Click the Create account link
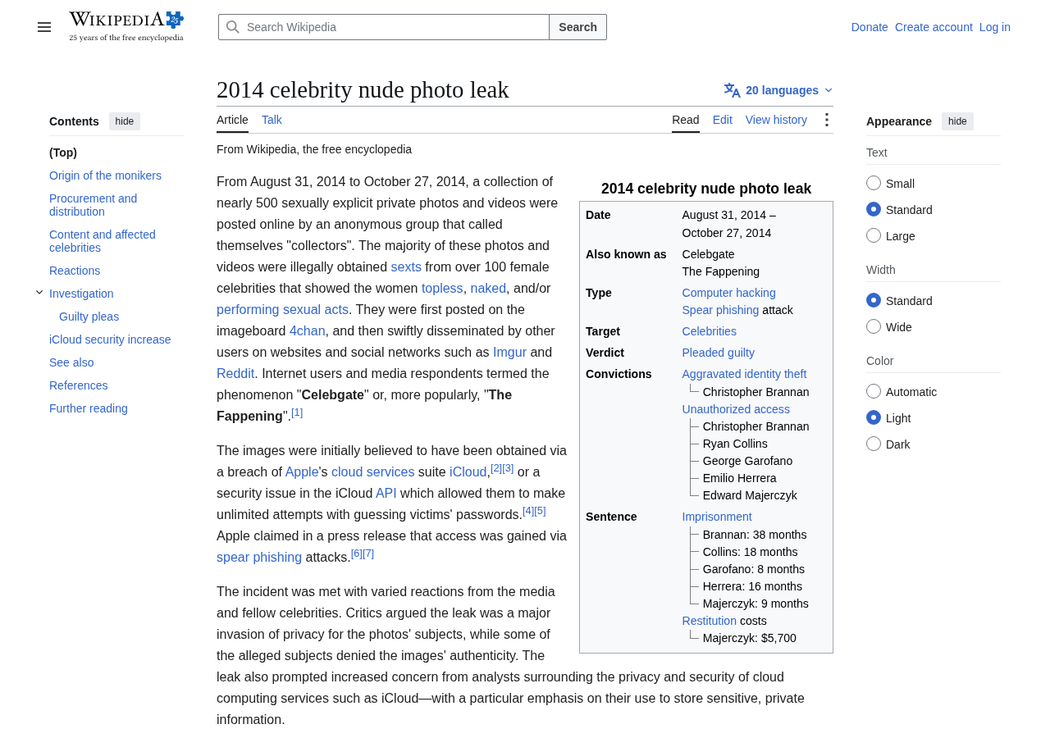This screenshot has height=738, width=1050. coord(934,27)
